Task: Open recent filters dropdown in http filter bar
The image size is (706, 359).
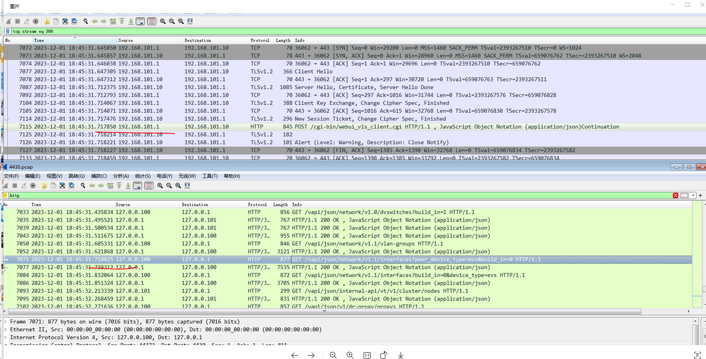Action: pyautogui.click(x=693, y=195)
